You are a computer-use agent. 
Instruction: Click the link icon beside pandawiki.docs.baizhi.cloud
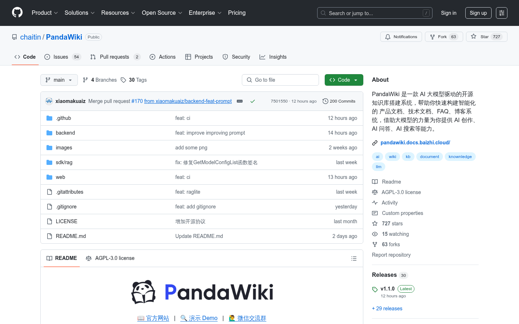[x=375, y=143]
